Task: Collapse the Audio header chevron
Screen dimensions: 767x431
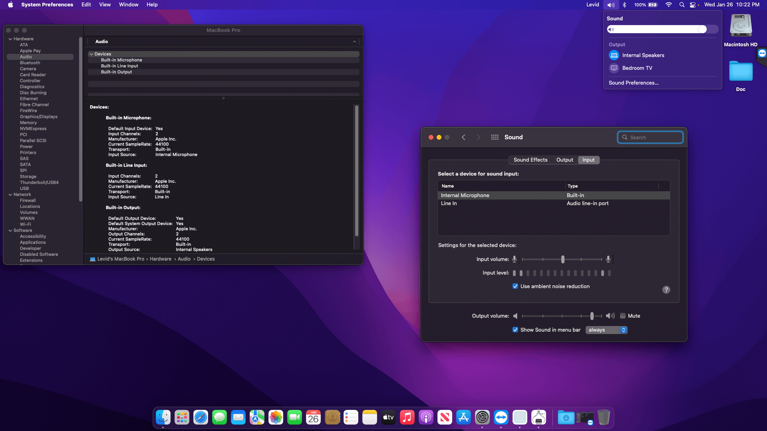Action: 354,42
